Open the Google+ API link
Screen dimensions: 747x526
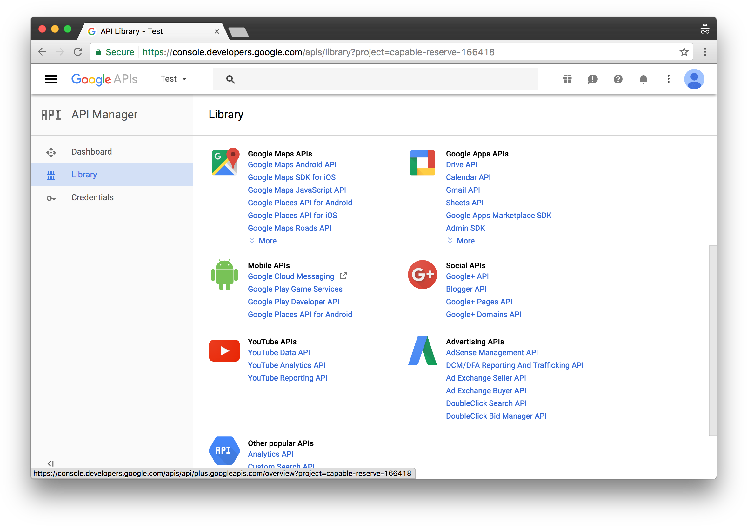(x=467, y=276)
